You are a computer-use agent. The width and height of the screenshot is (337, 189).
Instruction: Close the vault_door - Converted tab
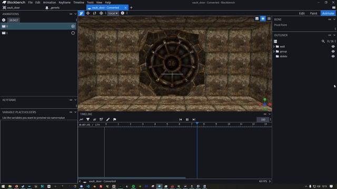(125, 8)
